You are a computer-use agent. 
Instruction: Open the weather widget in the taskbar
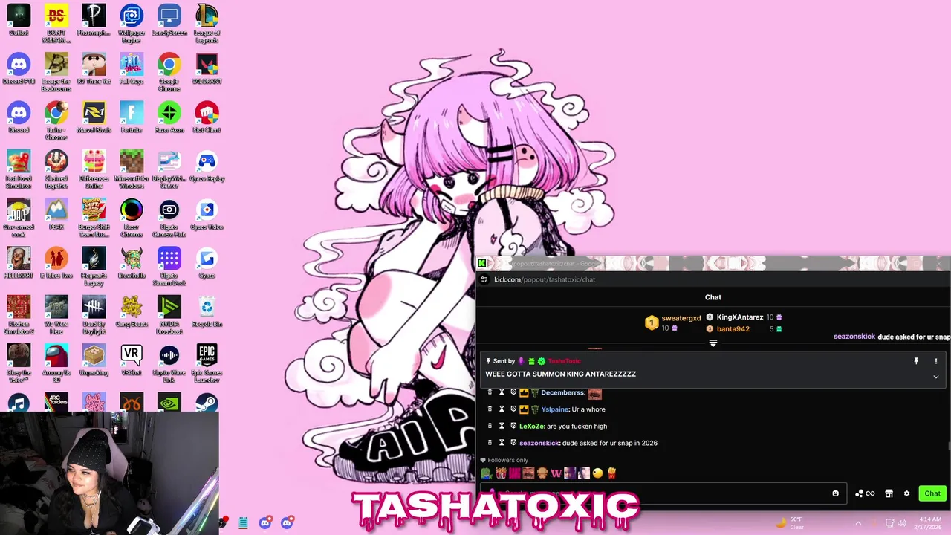[791, 522]
